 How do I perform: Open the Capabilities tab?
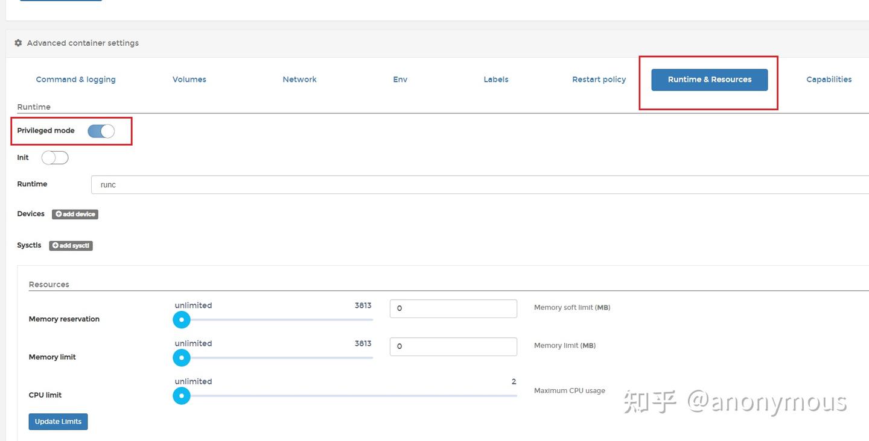[829, 80]
